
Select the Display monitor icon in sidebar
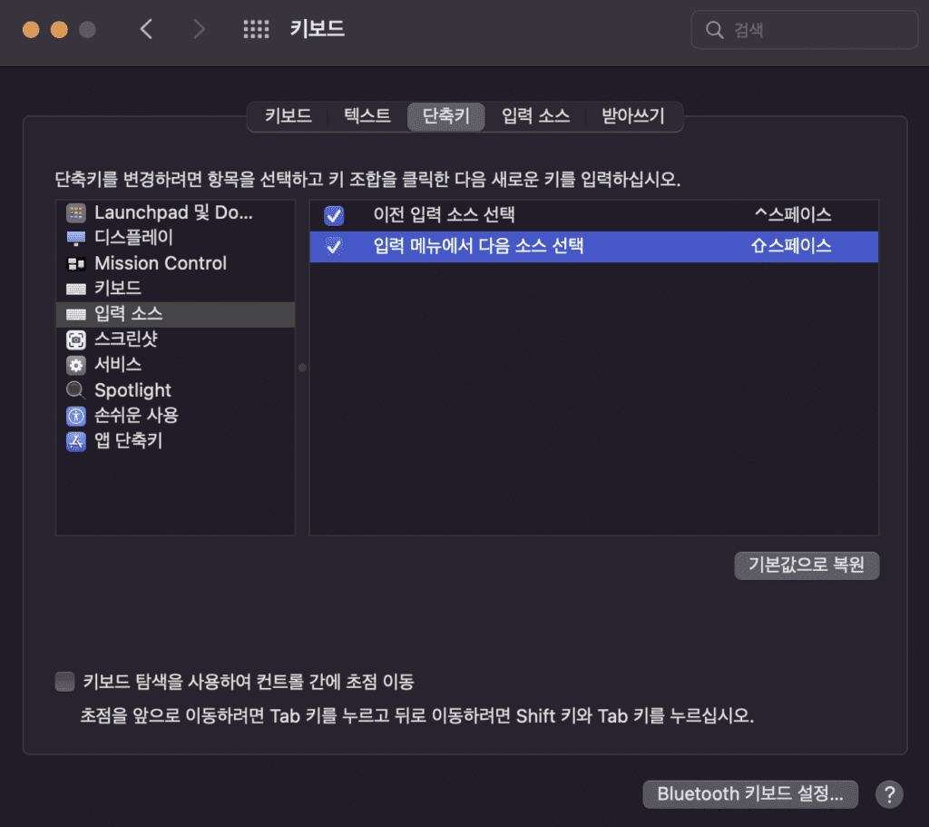point(76,238)
